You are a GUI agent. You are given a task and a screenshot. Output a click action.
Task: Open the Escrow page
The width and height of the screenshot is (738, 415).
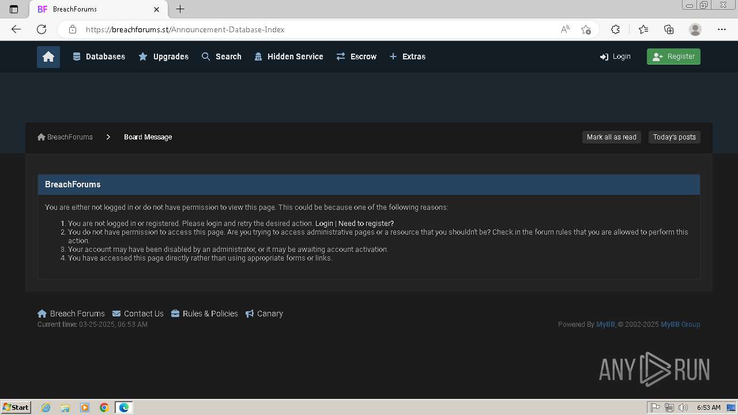click(x=356, y=56)
